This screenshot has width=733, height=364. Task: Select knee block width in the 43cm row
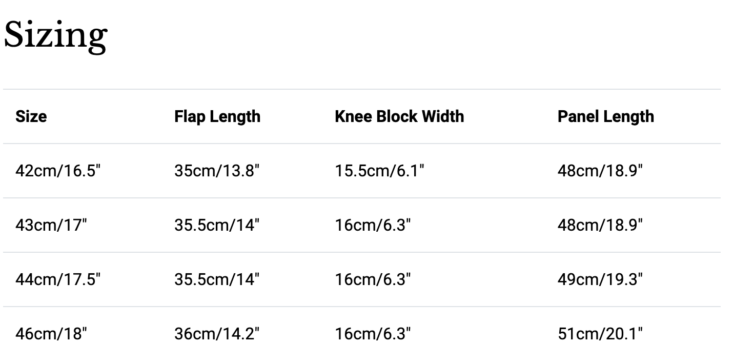373,225
